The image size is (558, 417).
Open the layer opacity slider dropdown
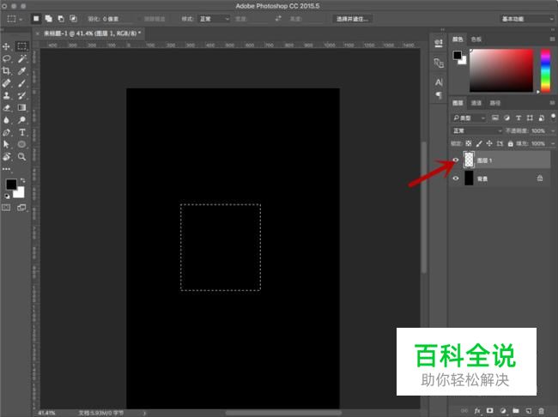(553, 131)
